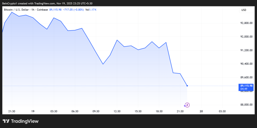Click the Vol 1.17 K volume indicator
This screenshot has height=128, width=257.
pyautogui.click(x=91, y=10)
